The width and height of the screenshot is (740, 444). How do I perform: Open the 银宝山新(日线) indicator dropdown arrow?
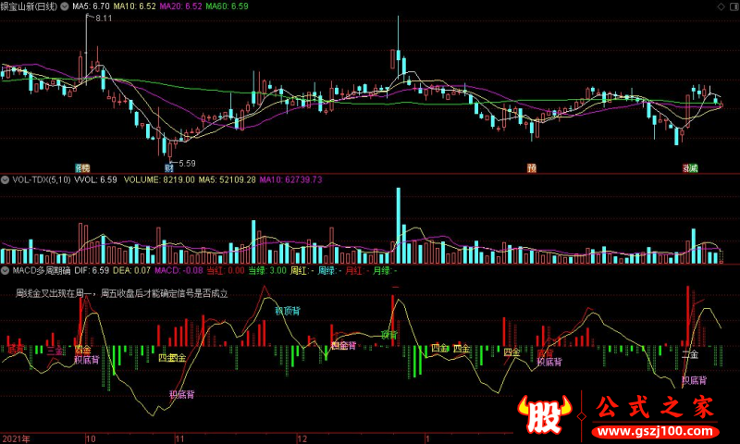click(64, 6)
